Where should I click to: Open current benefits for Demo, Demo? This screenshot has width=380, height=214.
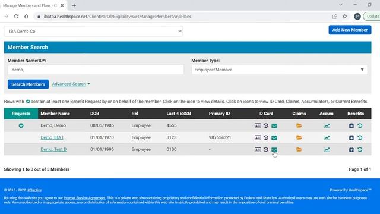click(x=351, y=125)
